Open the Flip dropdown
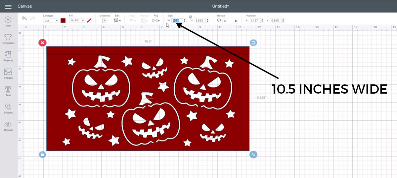This screenshot has height=178, width=397. coord(156,20)
